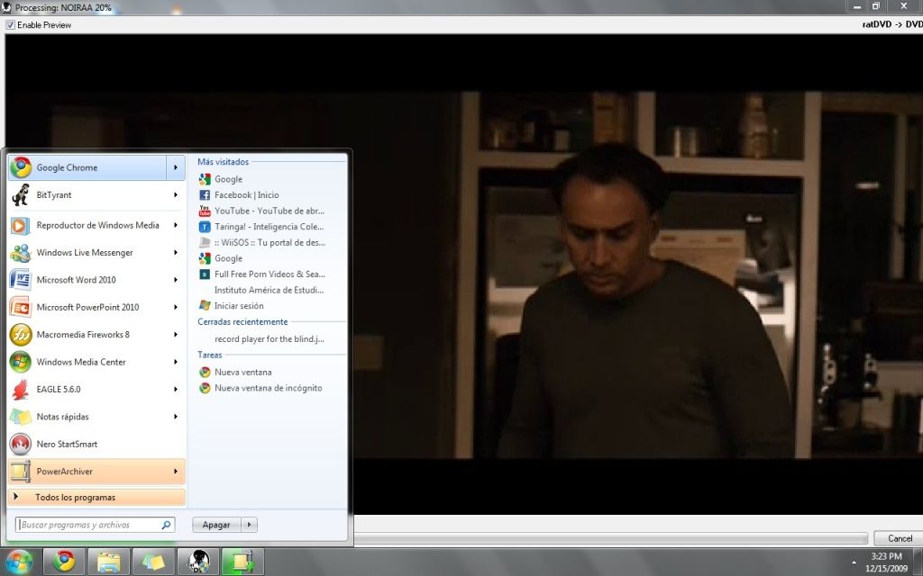Click the Windows Live Messenger icon

pos(20,253)
